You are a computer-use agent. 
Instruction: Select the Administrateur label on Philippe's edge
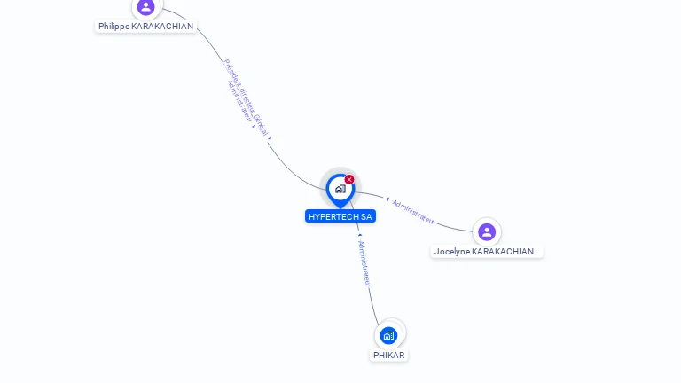[239, 101]
